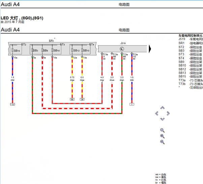Select the SB13 fuse symbol
Viewport: 203px width, 184px height.
(82, 50)
